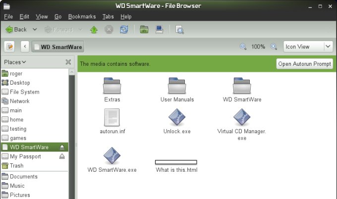Select Music bookmark in sidebar
Screen dimensions: 337x199
pos(34,186)
